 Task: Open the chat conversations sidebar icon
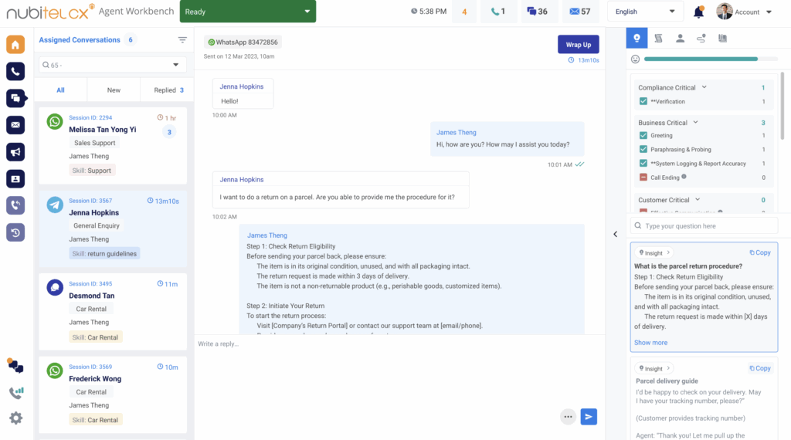(x=15, y=98)
